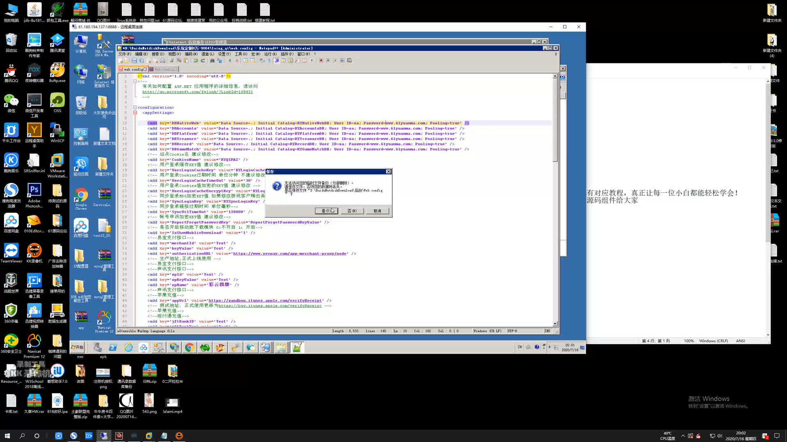Click the Undo green arrow icon
Screen dimensions: 787x442
[x=196, y=61]
